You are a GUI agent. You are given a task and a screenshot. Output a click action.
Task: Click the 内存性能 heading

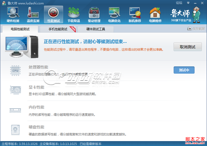[36, 107]
